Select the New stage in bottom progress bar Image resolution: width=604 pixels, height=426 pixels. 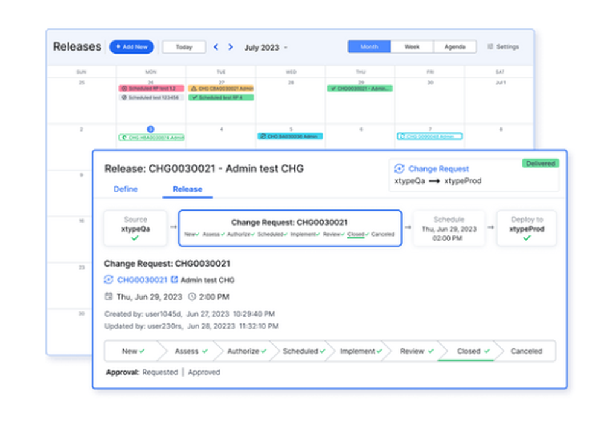click(133, 351)
